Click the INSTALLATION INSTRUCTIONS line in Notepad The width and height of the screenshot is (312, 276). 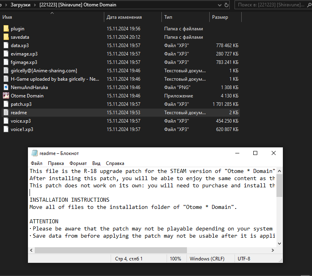[70, 200]
